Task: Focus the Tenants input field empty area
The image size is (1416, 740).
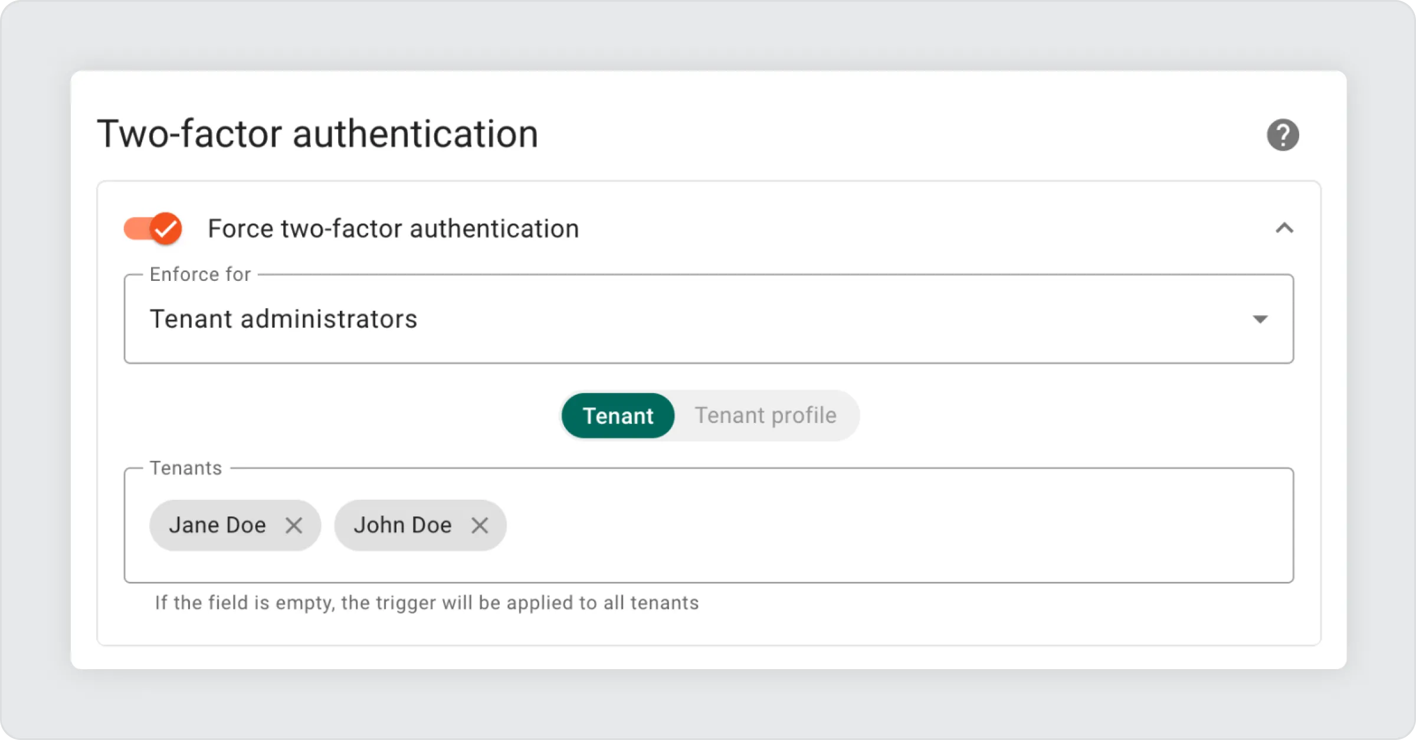Action: pyautogui.click(x=885, y=525)
